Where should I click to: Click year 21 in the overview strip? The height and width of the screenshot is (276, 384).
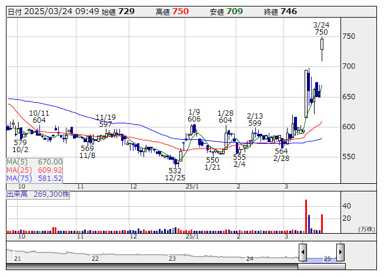[x=18, y=258]
